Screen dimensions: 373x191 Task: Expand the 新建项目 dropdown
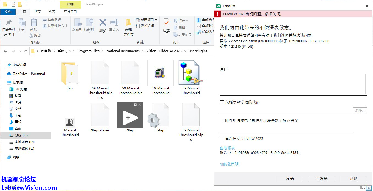(156, 20)
